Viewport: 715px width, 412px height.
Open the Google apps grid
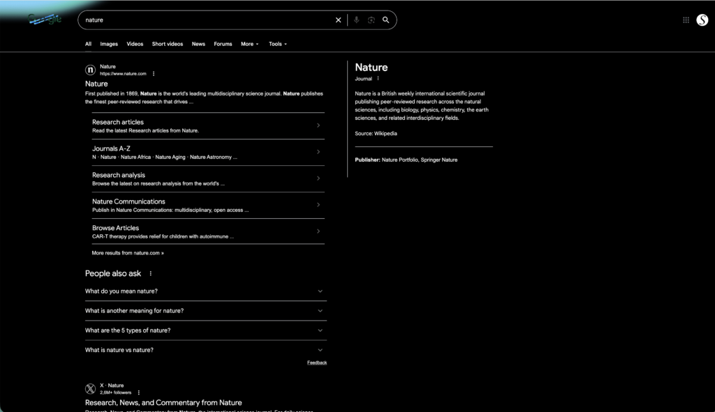tap(686, 20)
